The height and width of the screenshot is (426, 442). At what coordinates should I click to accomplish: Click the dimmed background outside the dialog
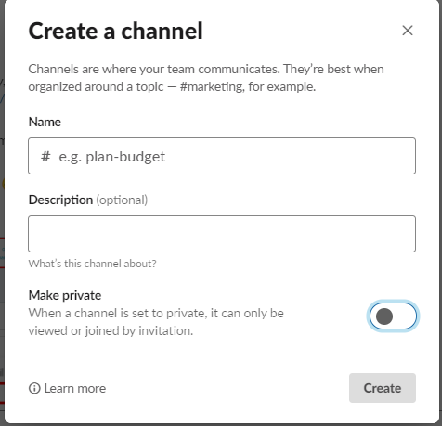[2, 216]
